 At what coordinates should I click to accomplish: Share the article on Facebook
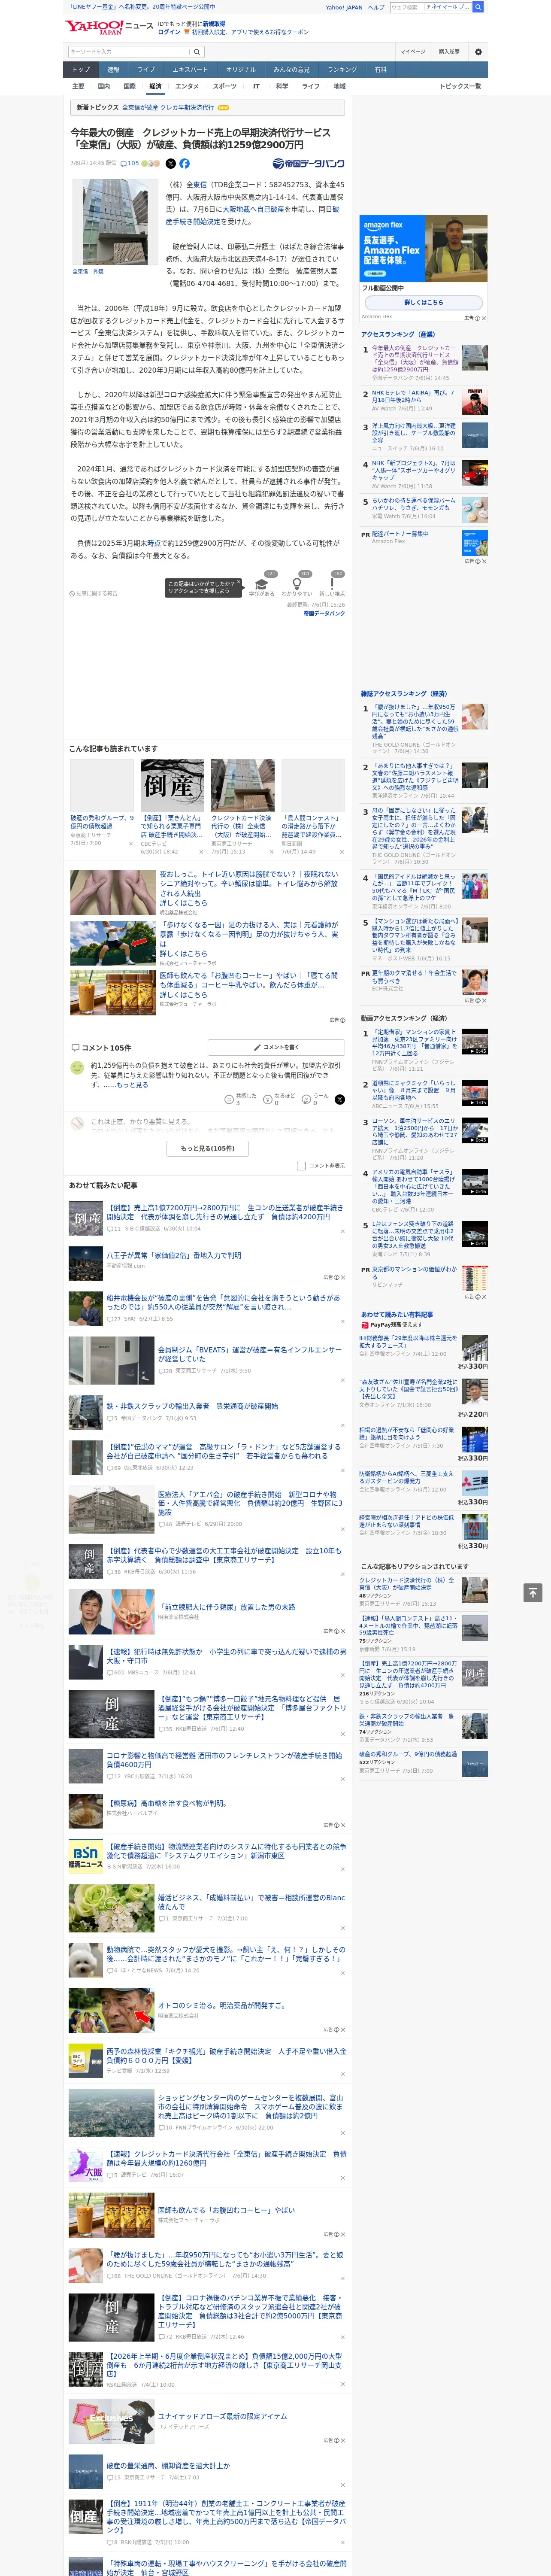pos(184,163)
